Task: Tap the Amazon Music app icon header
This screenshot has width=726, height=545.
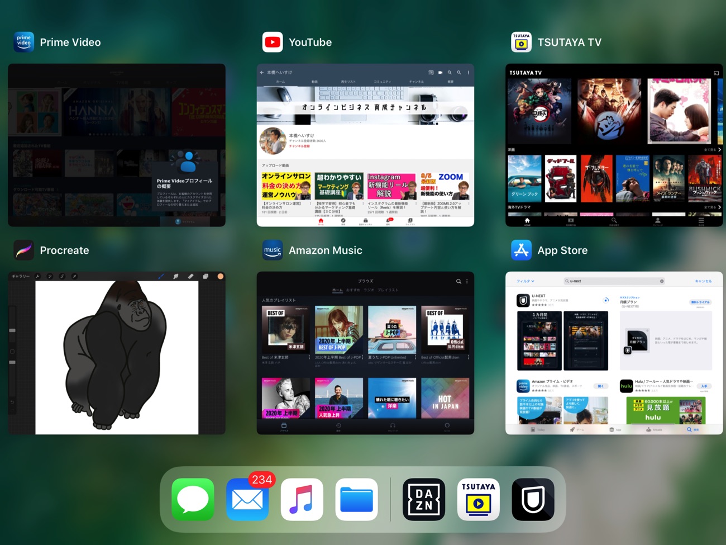Action: click(273, 250)
